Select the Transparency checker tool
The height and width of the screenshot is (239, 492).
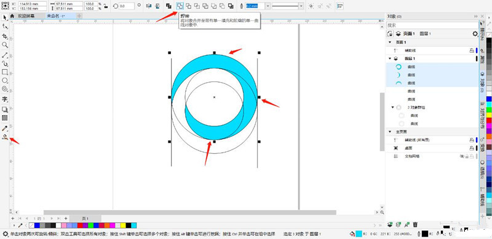[5, 118]
